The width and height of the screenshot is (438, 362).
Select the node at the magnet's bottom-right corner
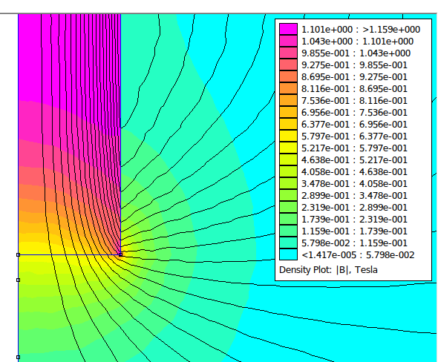[x=121, y=254]
